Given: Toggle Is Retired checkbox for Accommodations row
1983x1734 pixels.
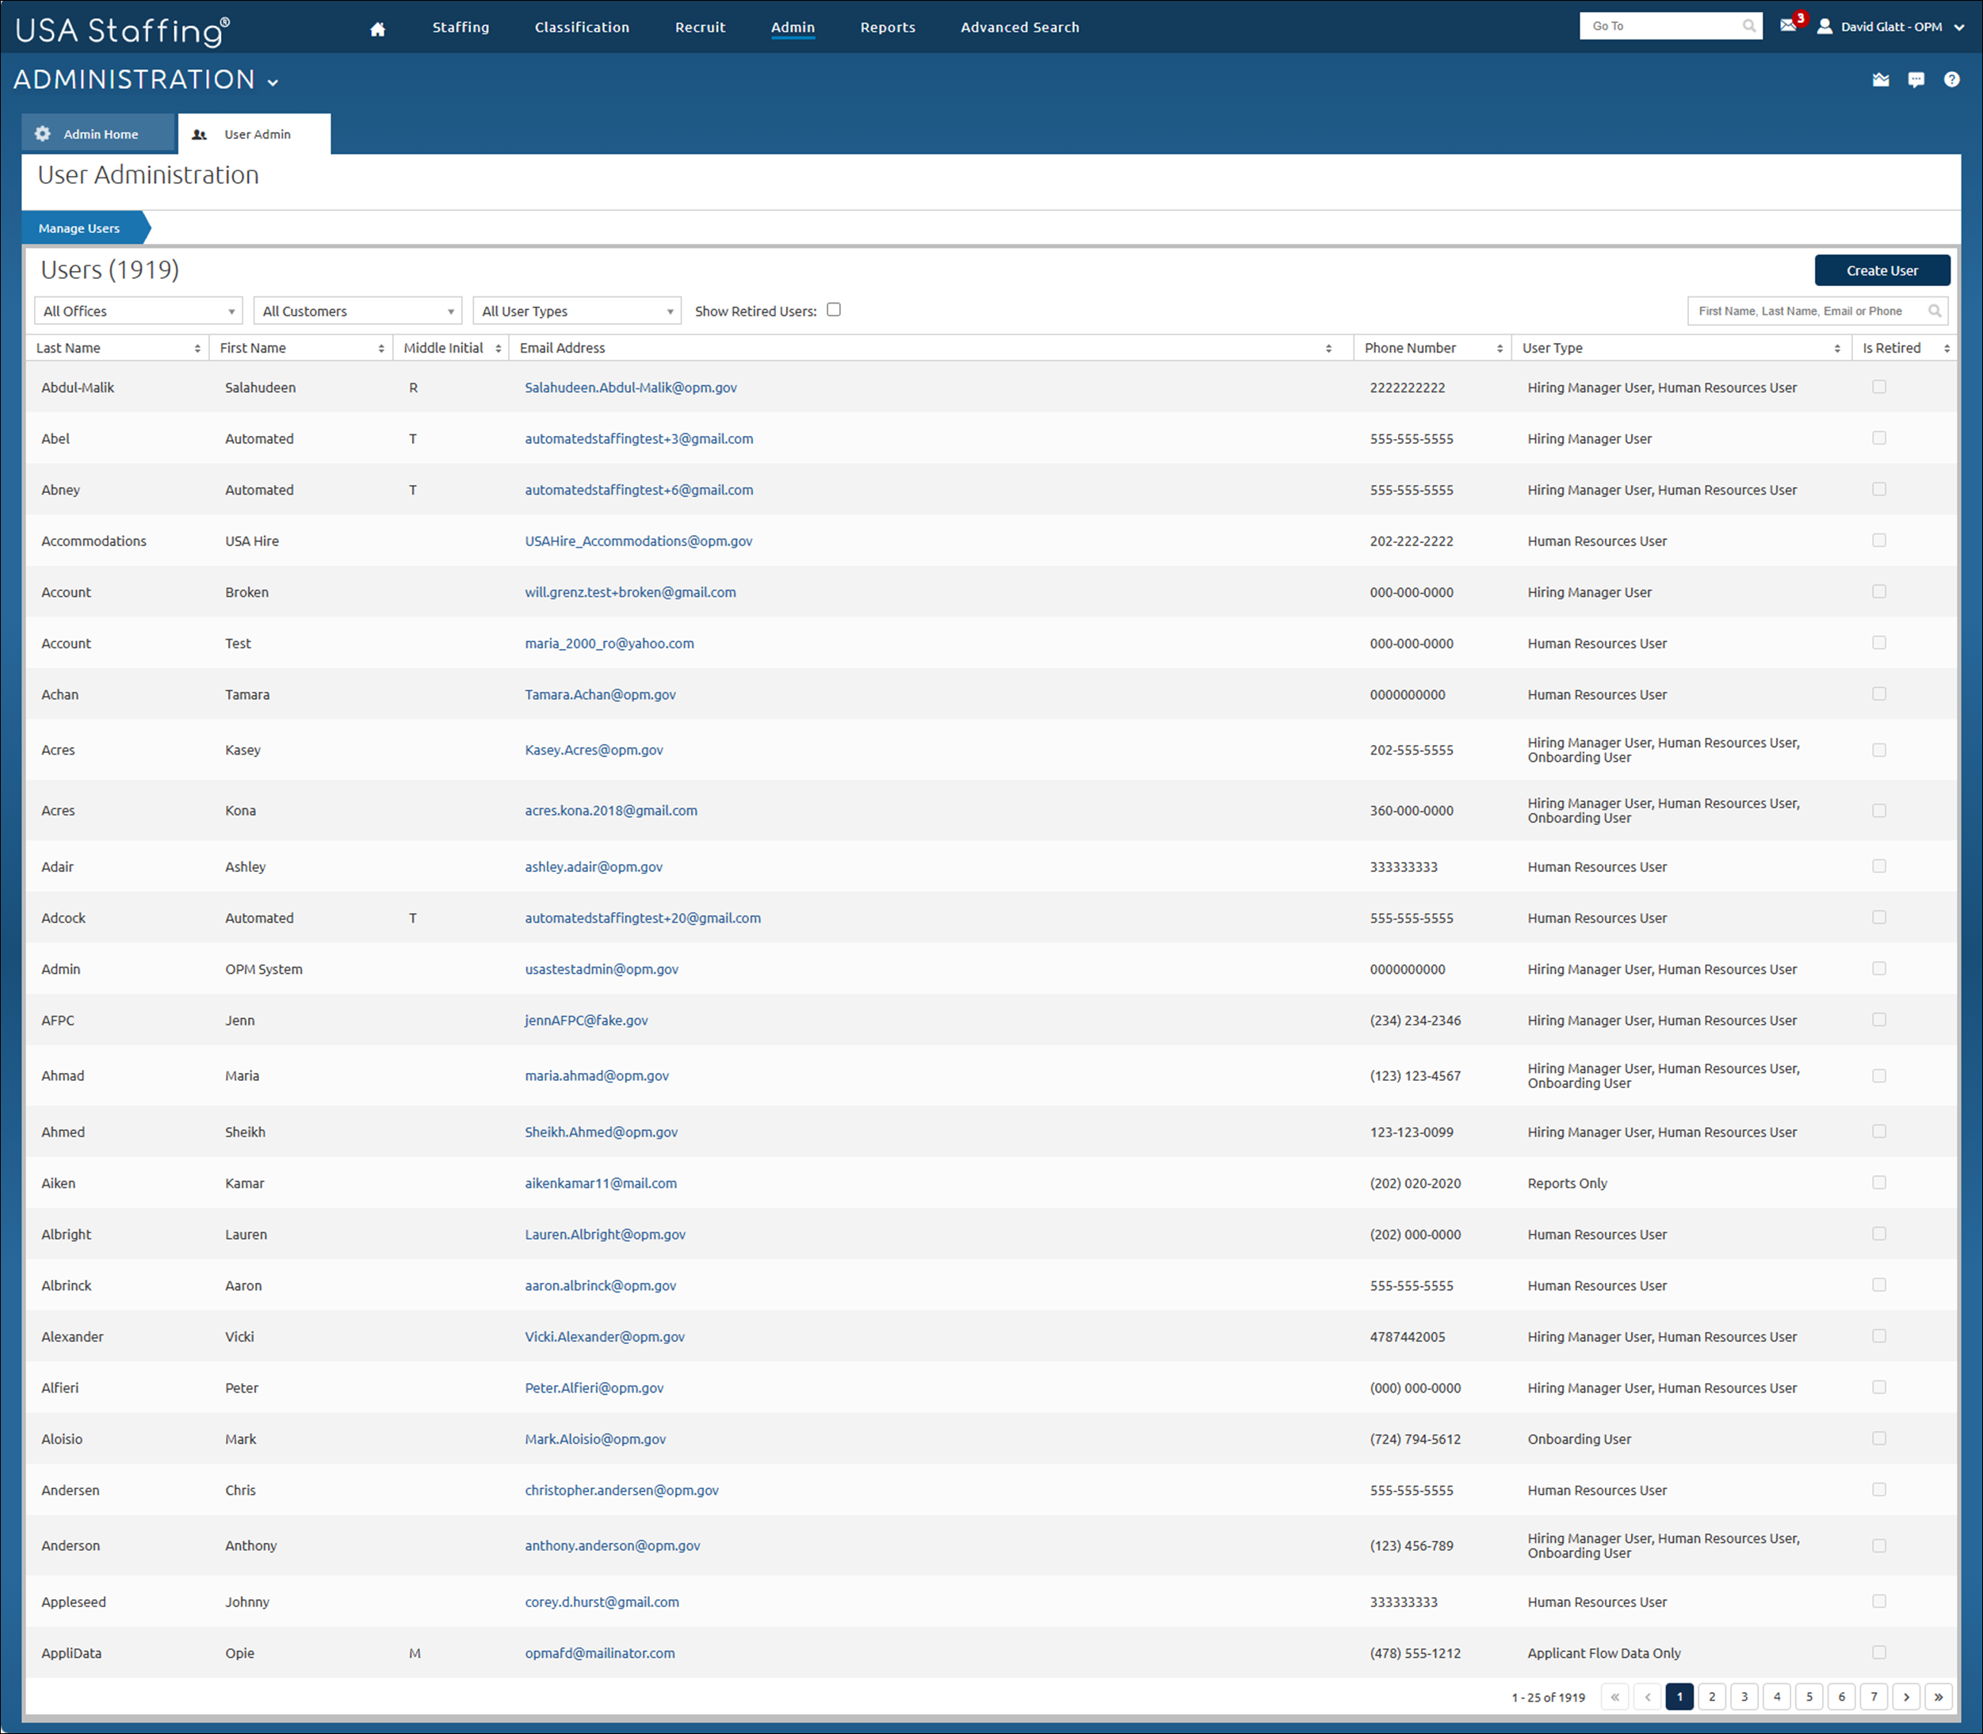Looking at the screenshot, I should [1879, 541].
